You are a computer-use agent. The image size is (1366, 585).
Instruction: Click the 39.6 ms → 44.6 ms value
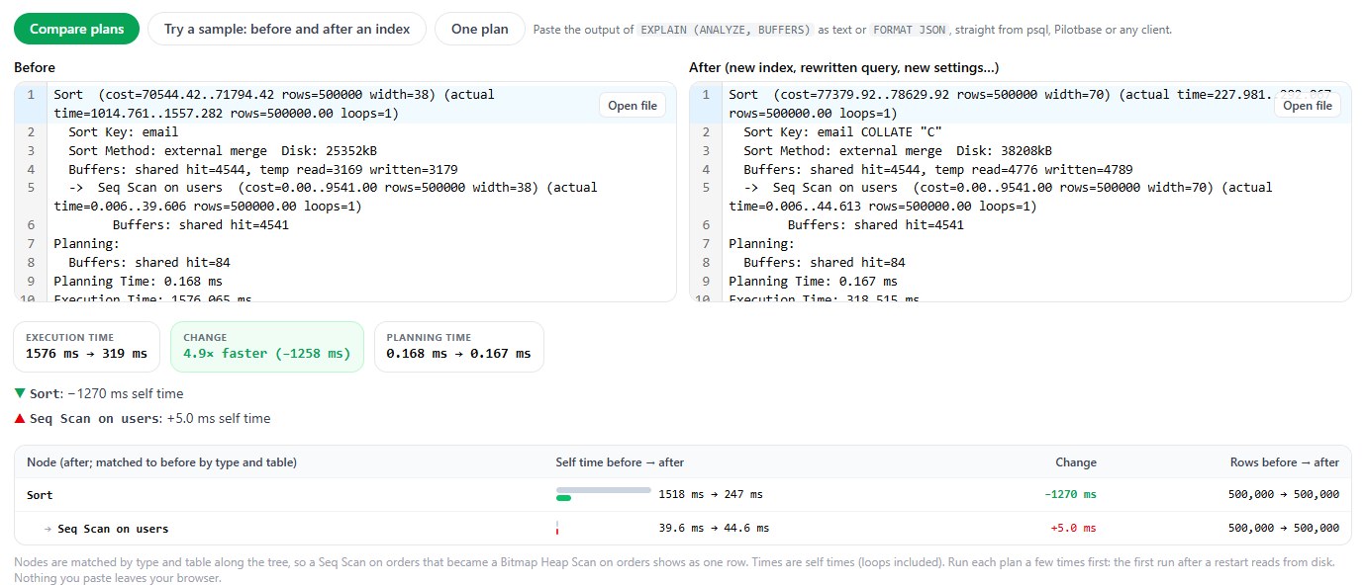pyautogui.click(x=714, y=528)
